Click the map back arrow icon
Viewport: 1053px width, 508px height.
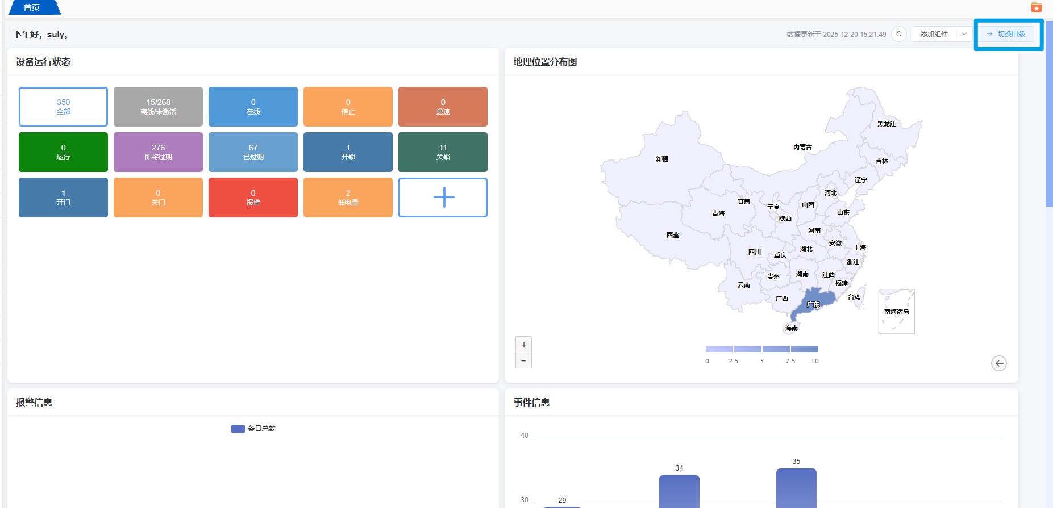998,363
